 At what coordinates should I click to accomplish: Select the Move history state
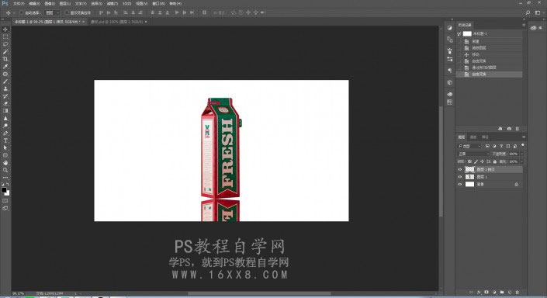pyautogui.click(x=490, y=54)
